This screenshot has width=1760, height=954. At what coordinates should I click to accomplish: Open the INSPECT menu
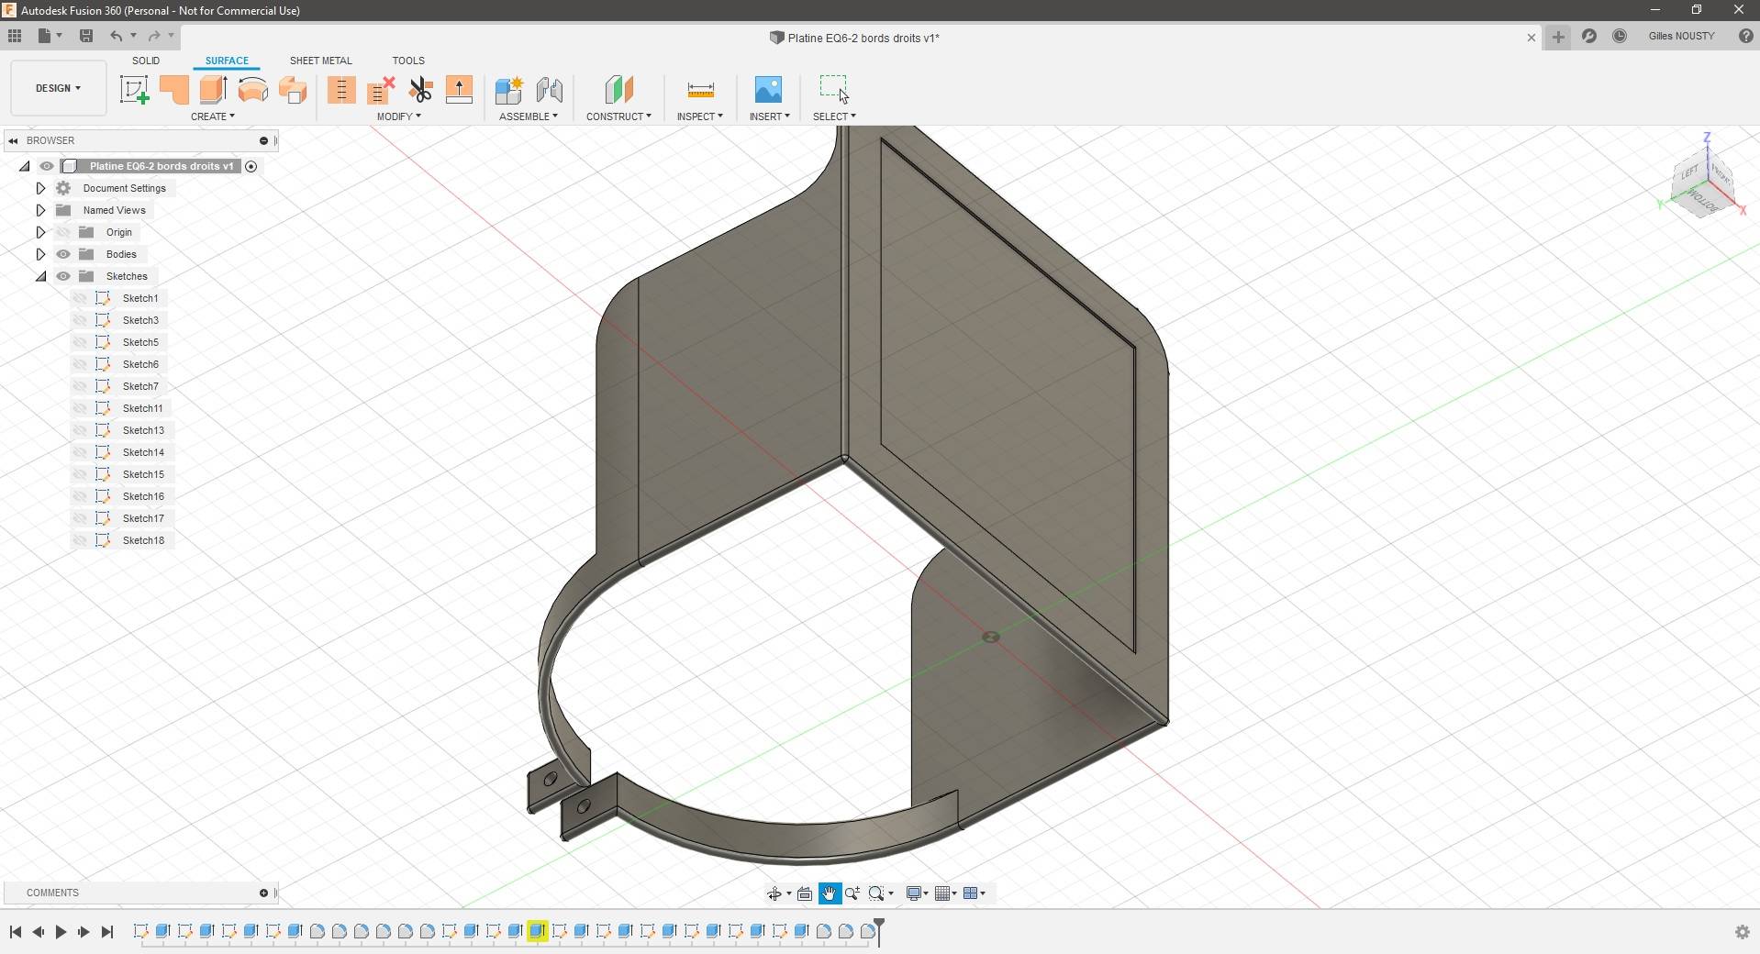(700, 116)
